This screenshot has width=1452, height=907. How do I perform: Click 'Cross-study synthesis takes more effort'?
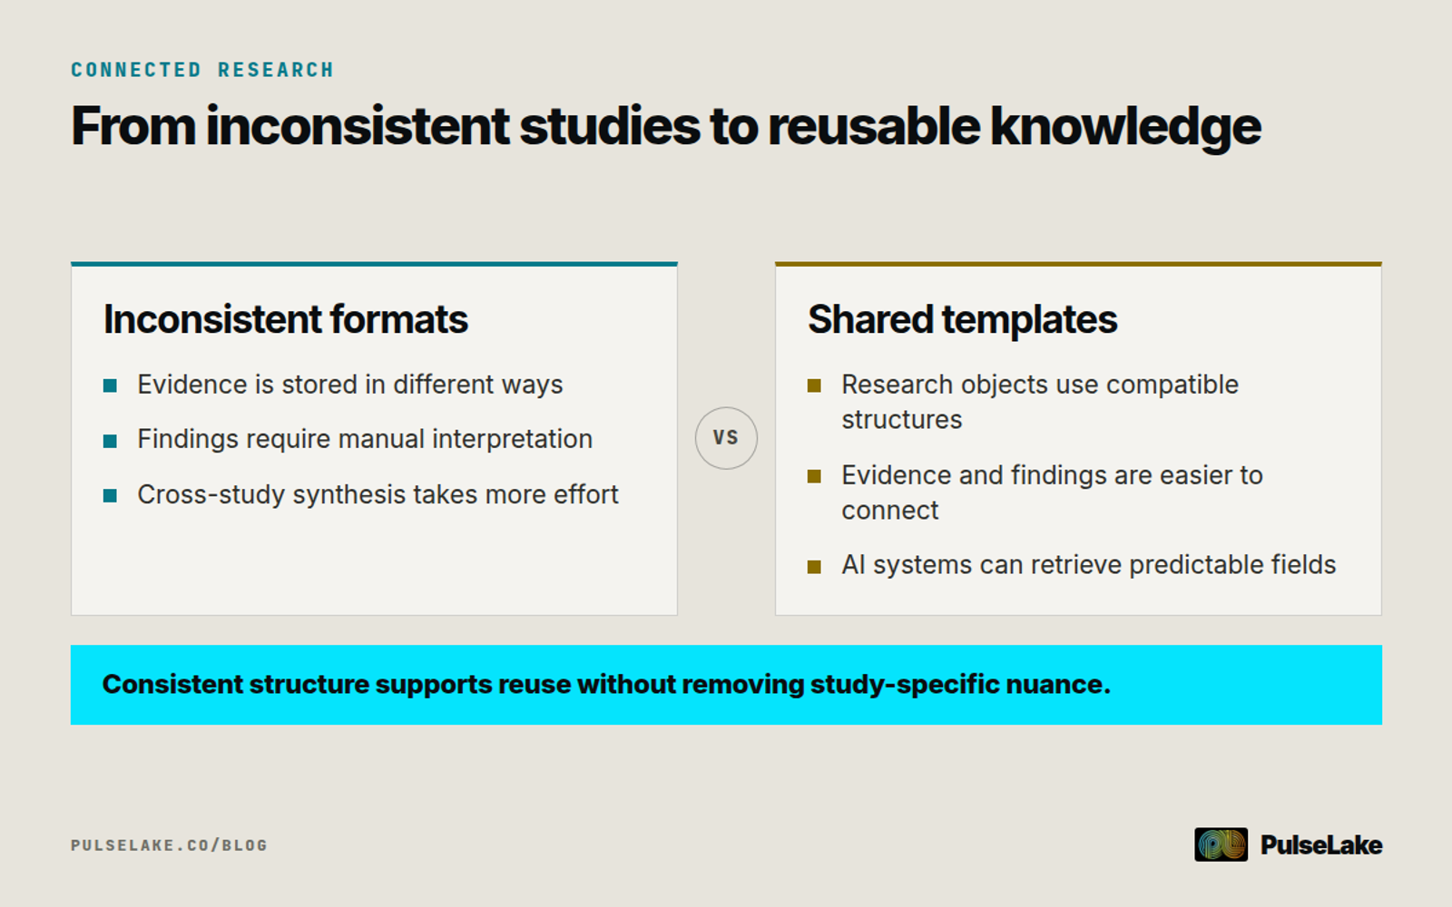[x=378, y=494]
